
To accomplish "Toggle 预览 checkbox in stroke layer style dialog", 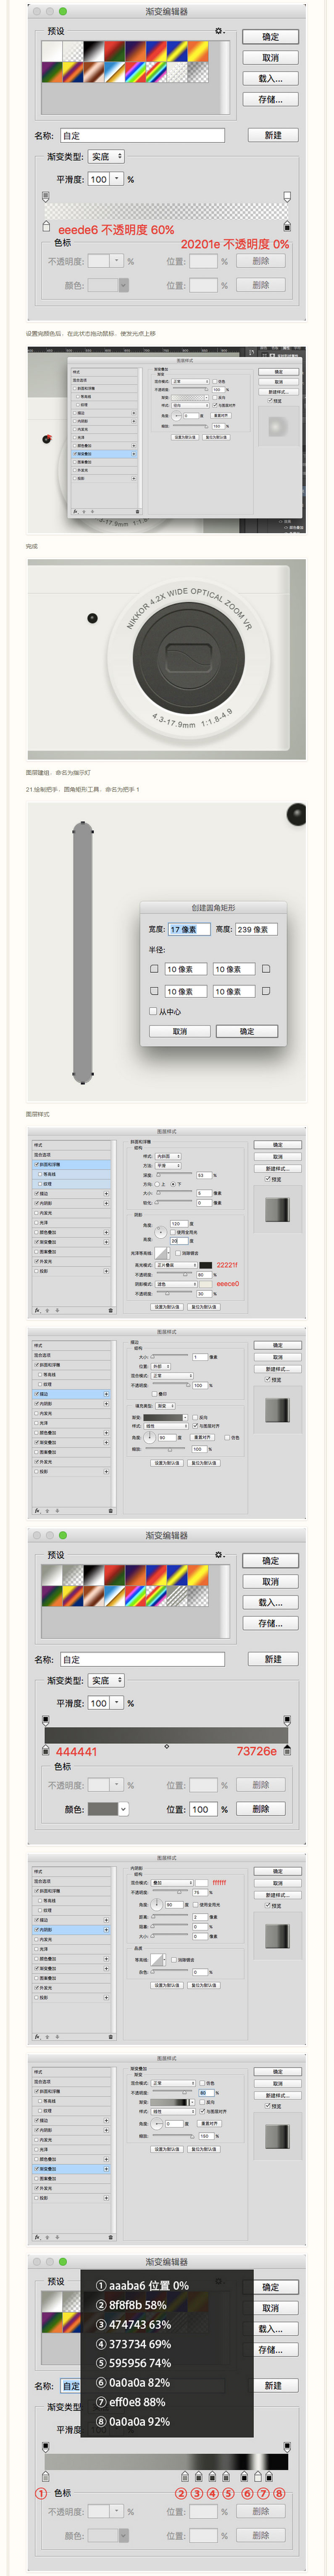I will (x=268, y=1379).
